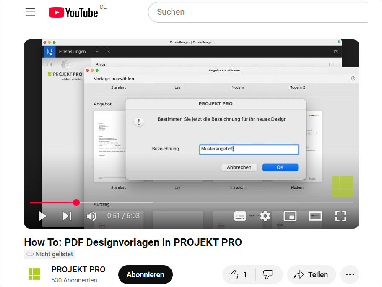Open the PROJEKT PRO channel name link
Image resolution: width=382 pixels, height=287 pixels.
click(x=78, y=269)
